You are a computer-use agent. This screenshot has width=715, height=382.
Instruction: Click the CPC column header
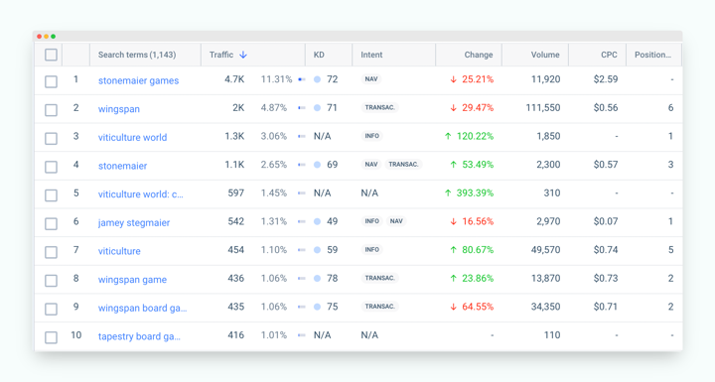(609, 55)
